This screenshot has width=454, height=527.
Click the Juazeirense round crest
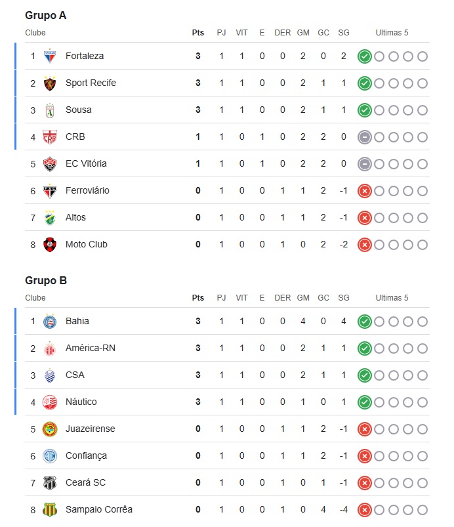click(50, 429)
